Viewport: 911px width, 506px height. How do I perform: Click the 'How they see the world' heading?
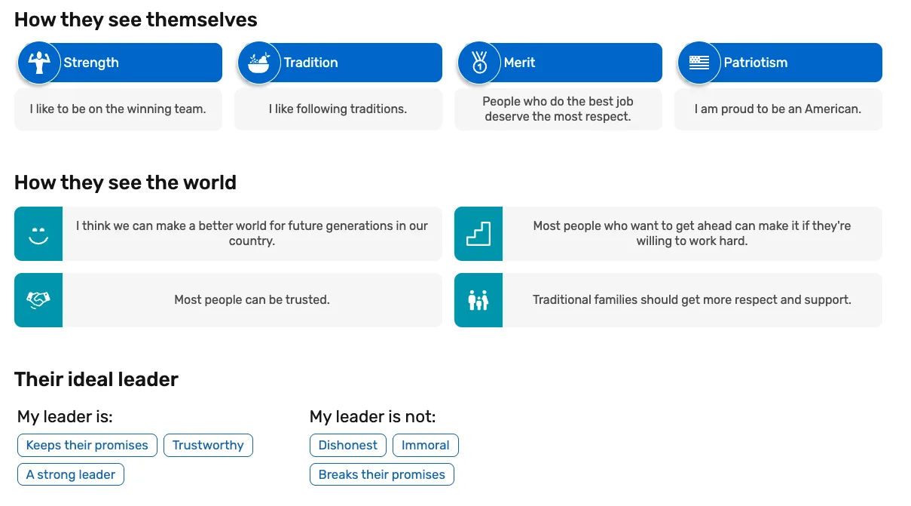pyautogui.click(x=125, y=182)
